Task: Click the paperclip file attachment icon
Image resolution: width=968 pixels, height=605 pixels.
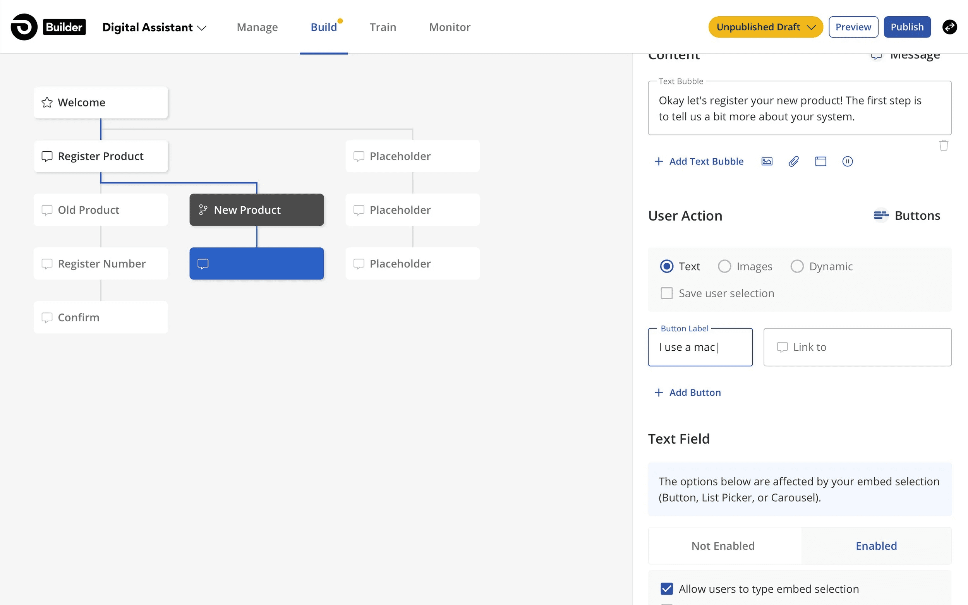Action: [x=793, y=161]
